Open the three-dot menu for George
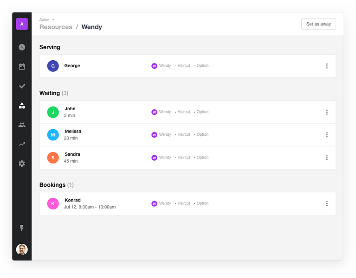 tap(327, 66)
